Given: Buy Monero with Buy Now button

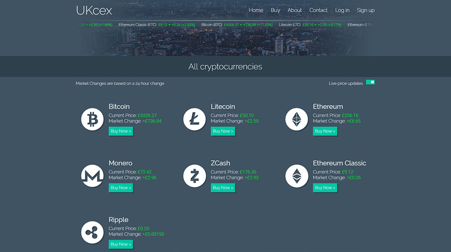Looking at the screenshot, I should [x=121, y=188].
